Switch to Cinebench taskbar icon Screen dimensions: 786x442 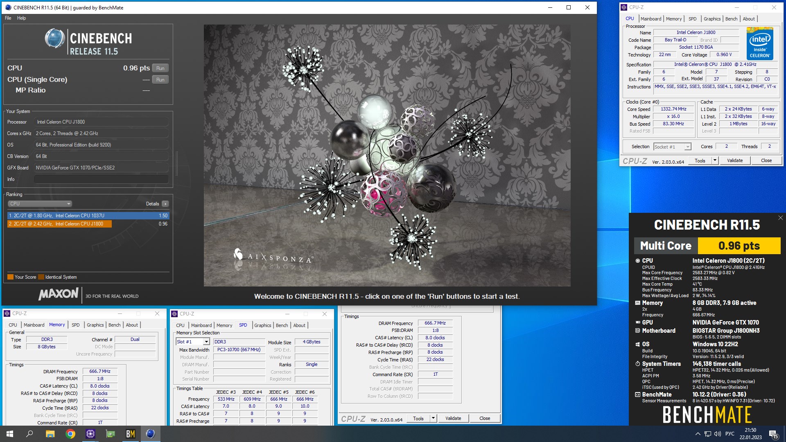coord(150,434)
